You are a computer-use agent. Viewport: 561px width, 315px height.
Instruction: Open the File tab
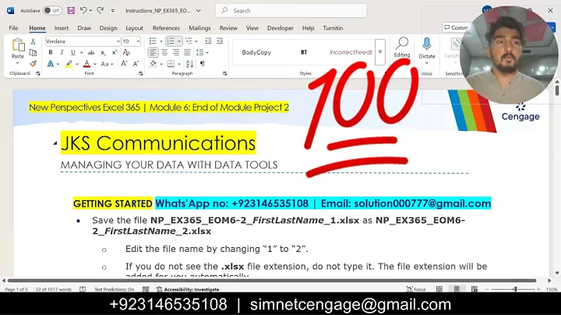[x=13, y=28]
